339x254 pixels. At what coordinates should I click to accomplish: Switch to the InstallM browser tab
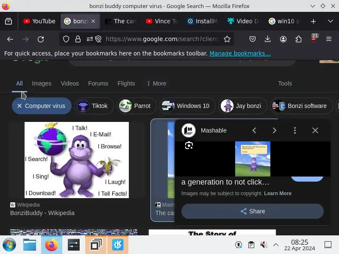coord(203,21)
